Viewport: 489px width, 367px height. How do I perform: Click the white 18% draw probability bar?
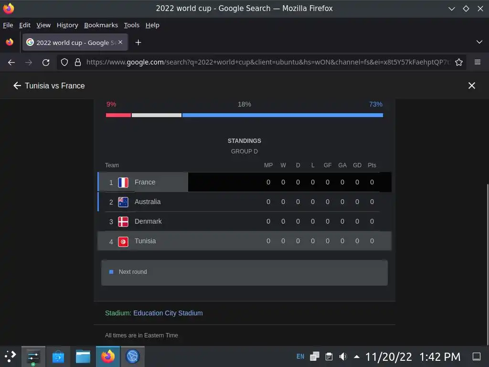[157, 115]
